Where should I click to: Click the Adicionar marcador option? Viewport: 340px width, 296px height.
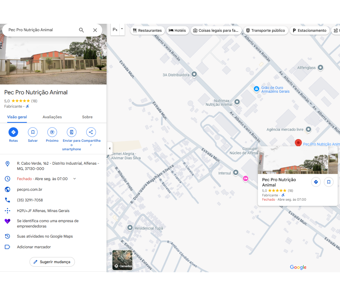[x=34, y=247]
